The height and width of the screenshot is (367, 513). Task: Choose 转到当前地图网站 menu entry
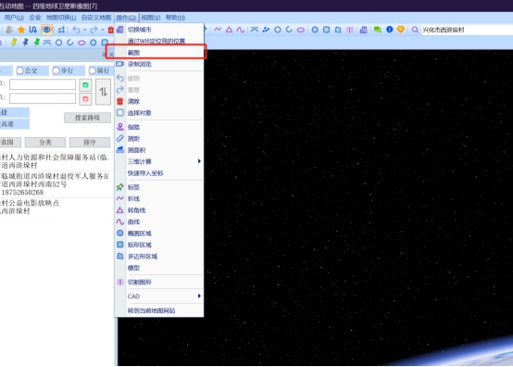pos(159,310)
